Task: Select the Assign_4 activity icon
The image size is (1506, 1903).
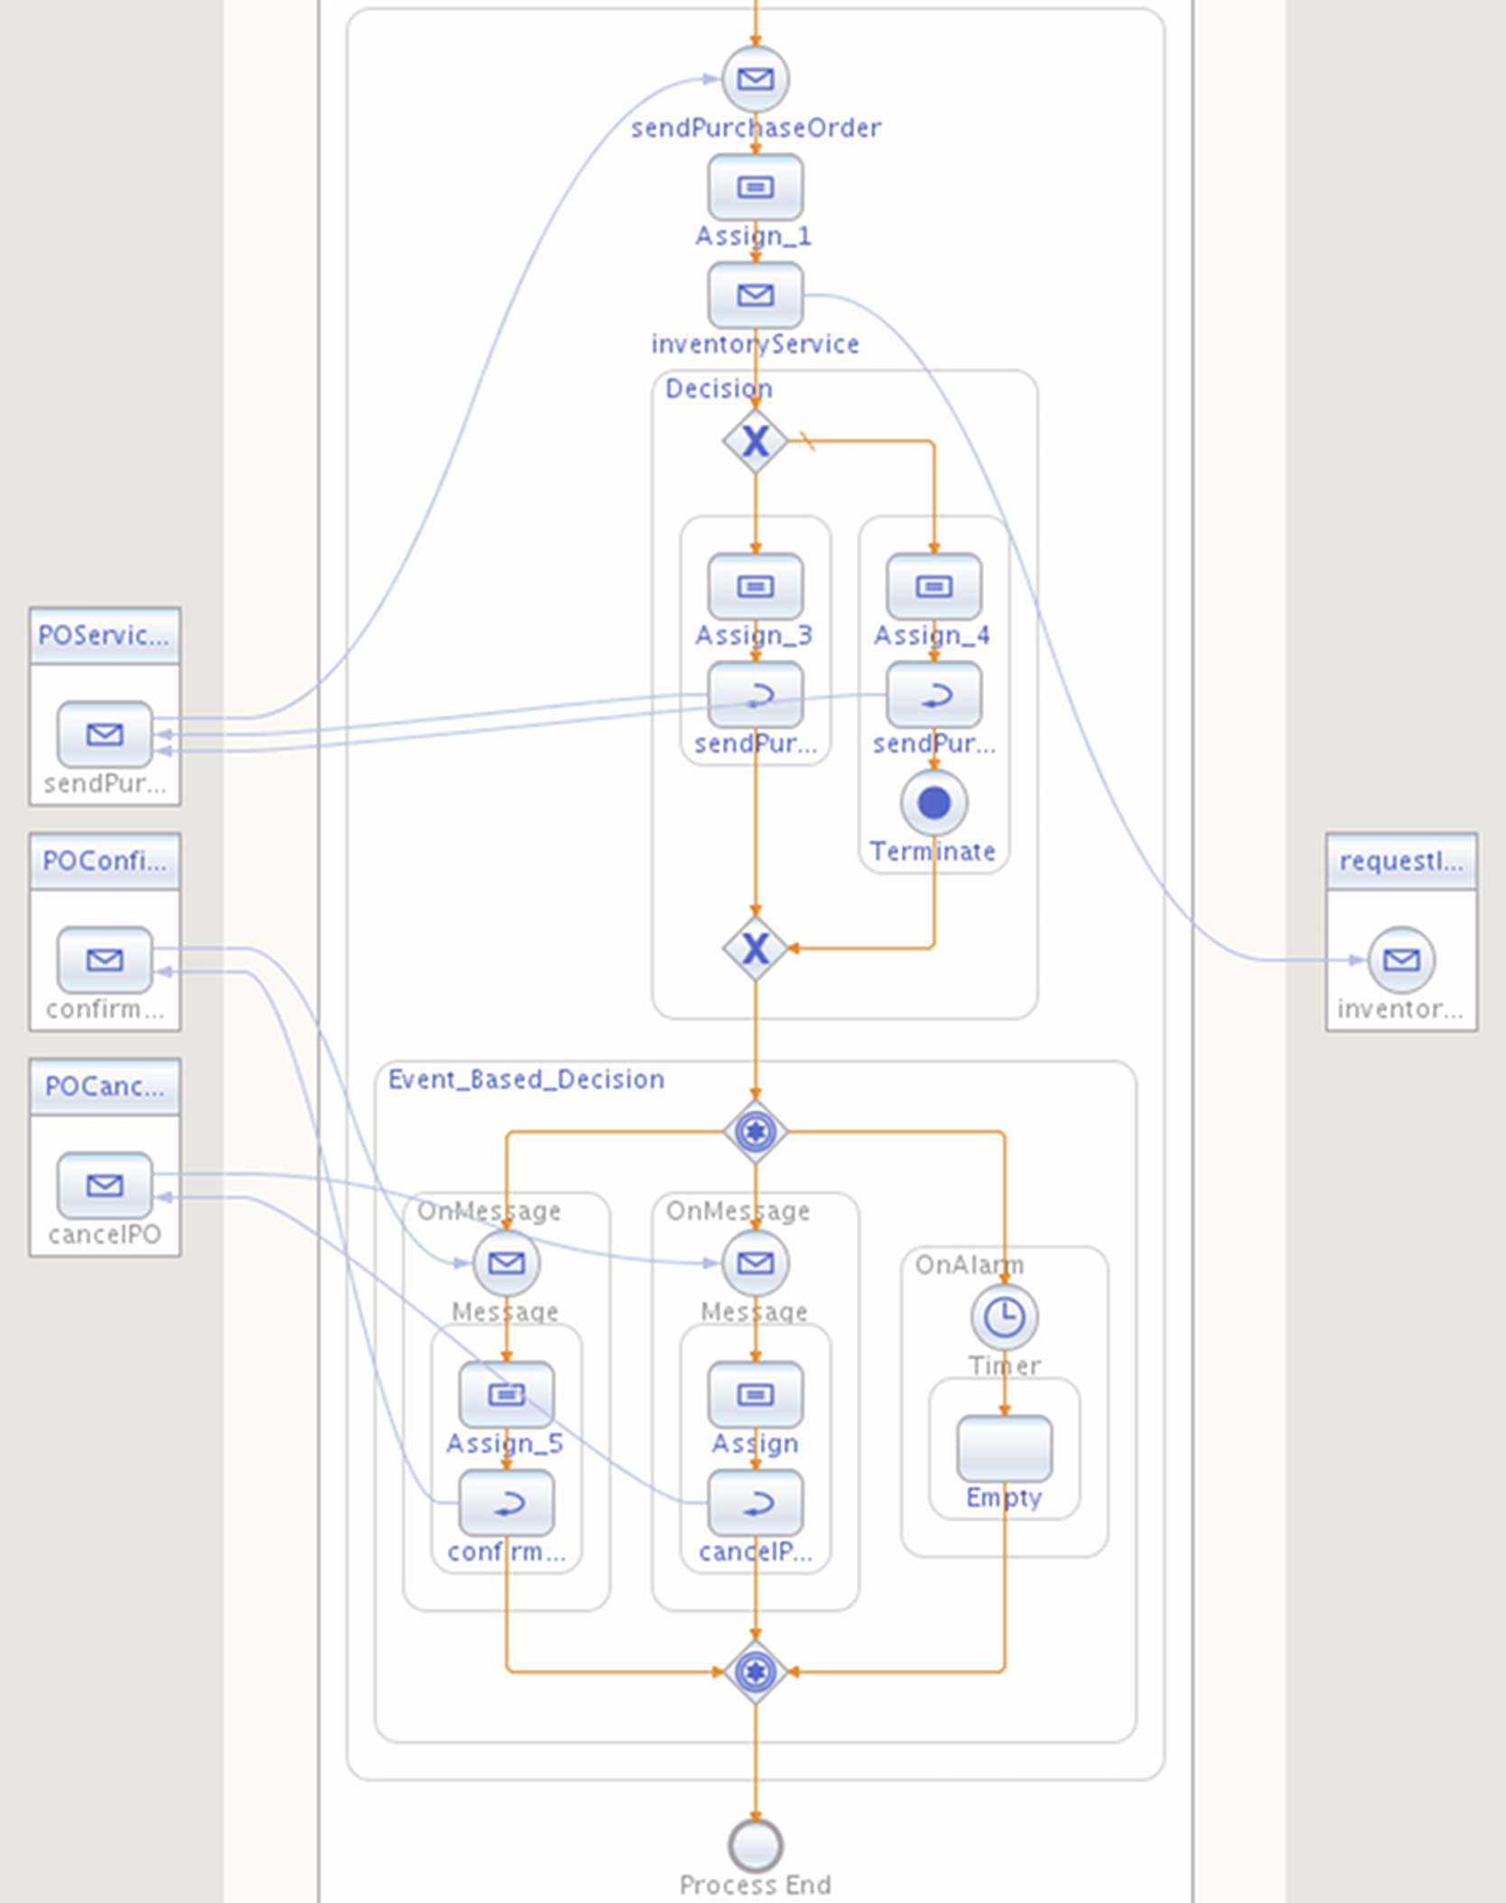Action: point(934,586)
